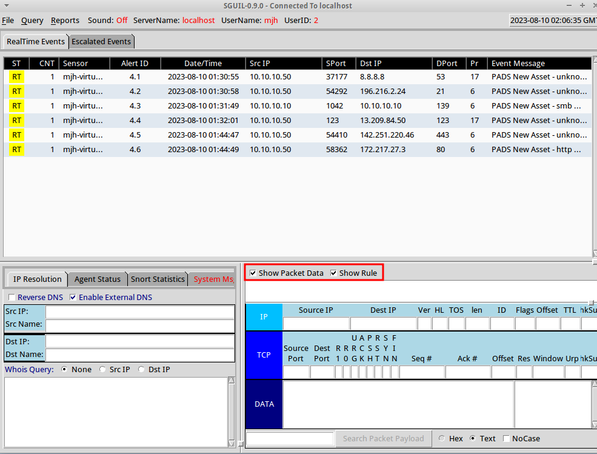The width and height of the screenshot is (597, 454).
Task: Switch to Escalated Events tab
Action: click(x=101, y=41)
